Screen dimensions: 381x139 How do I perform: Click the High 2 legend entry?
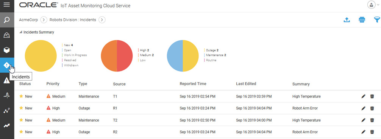[144, 50]
